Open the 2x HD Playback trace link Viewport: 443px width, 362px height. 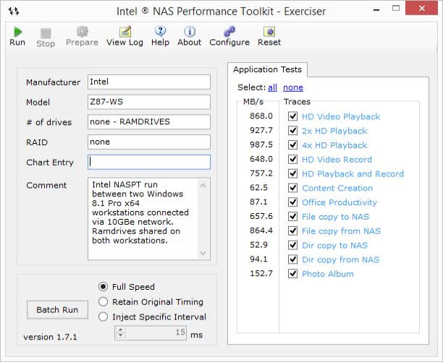point(334,131)
